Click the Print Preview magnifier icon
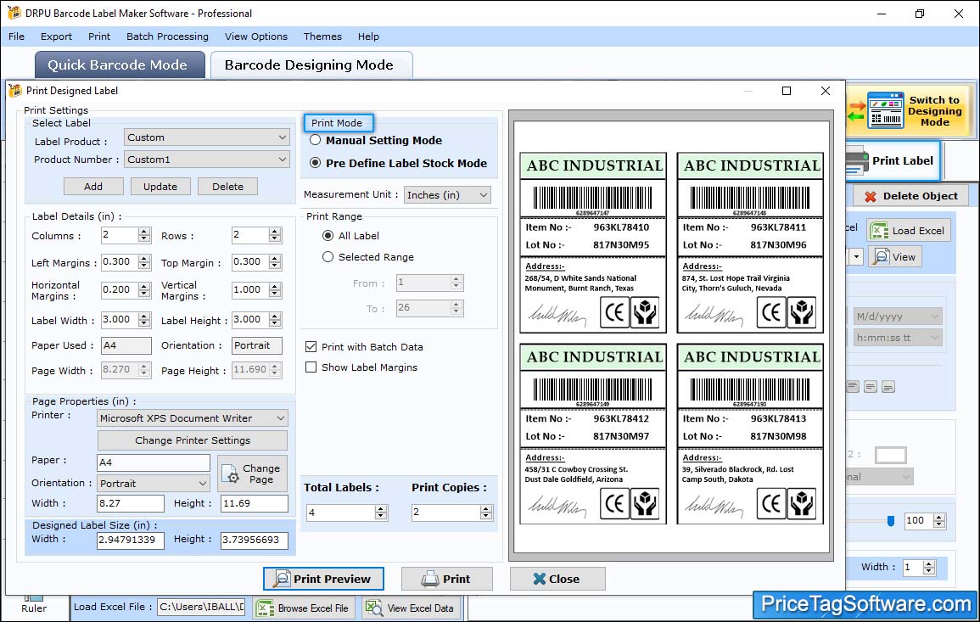The image size is (980, 622). coord(283,579)
